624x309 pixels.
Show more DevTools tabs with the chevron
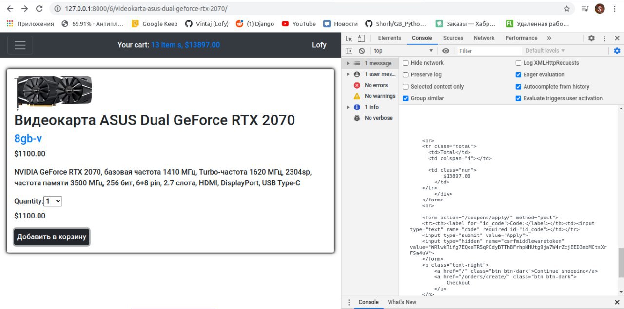(x=549, y=38)
